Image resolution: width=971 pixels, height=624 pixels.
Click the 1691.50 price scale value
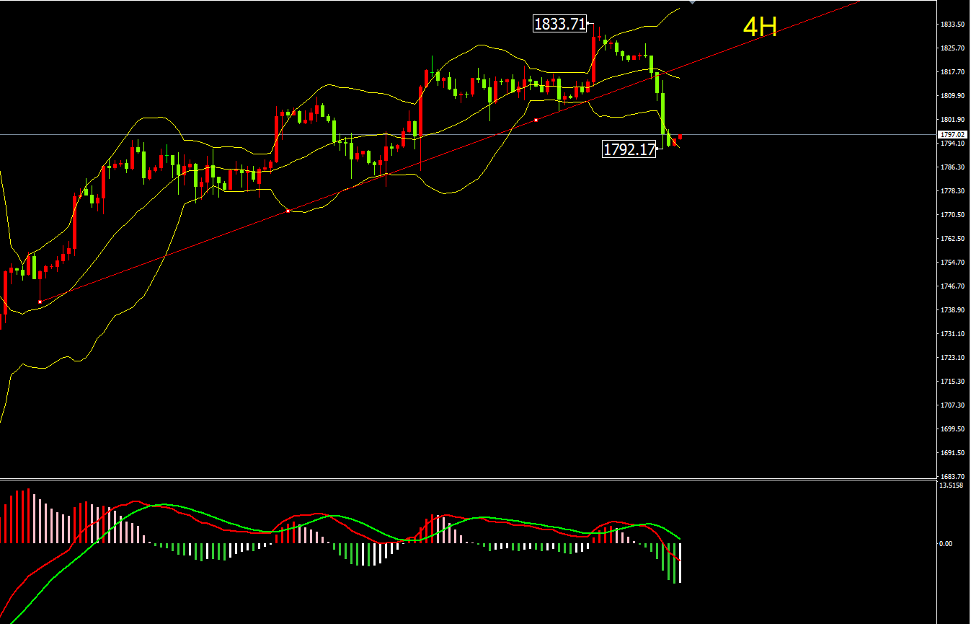pyautogui.click(x=952, y=453)
